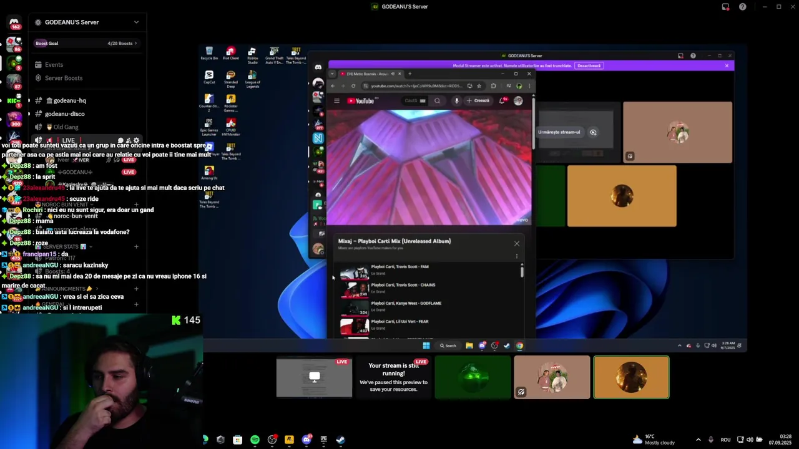
Task: Click Dezactivează button in purple streamer banner
Action: point(589,65)
